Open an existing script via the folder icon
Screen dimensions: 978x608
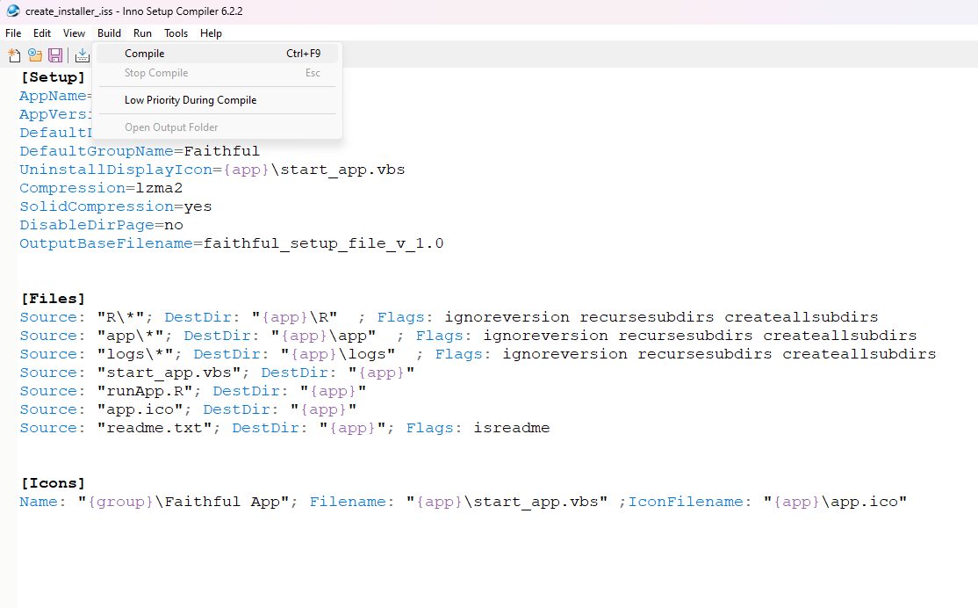[34, 54]
